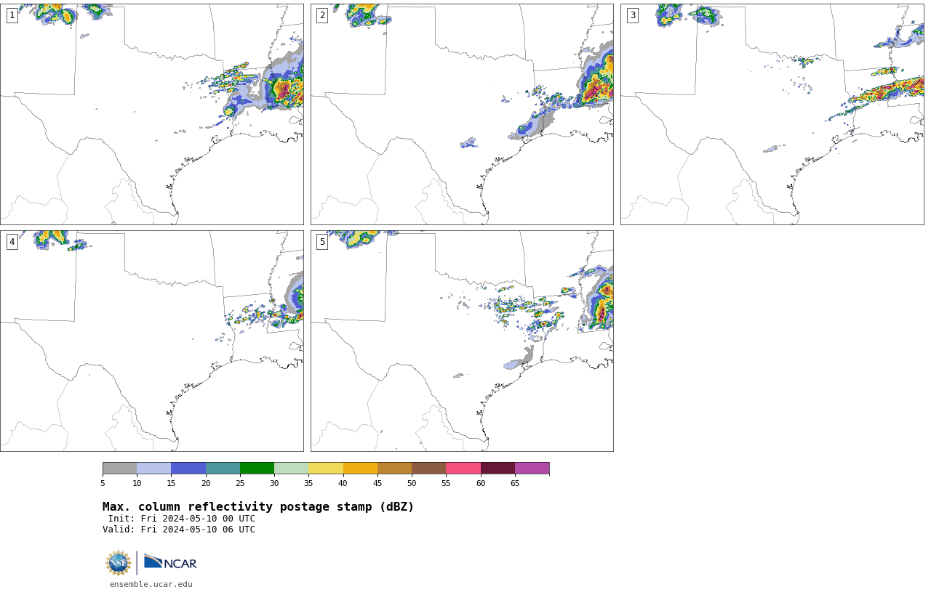Click the panel number label 5
931x592 pixels.
click(322, 242)
